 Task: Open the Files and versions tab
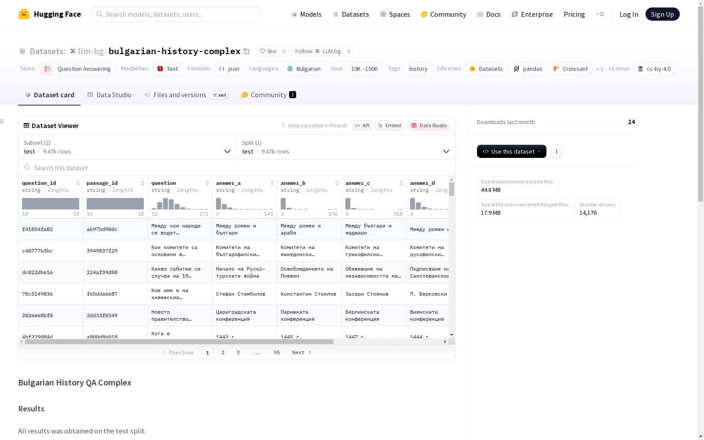click(x=187, y=95)
